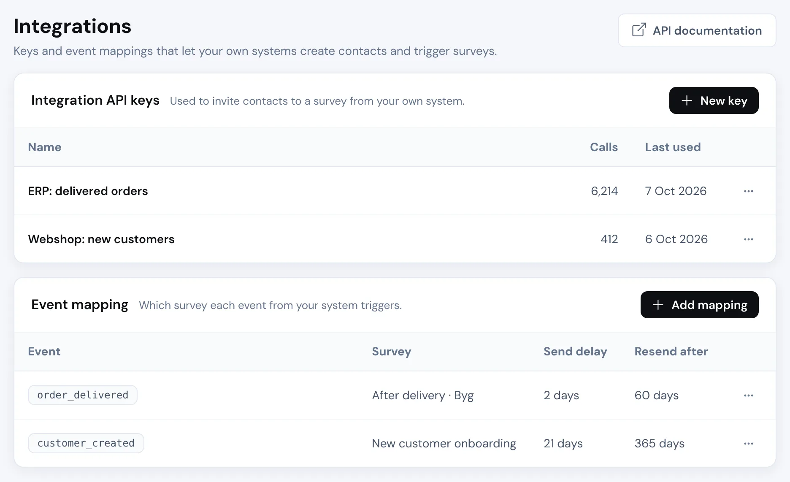The height and width of the screenshot is (482, 790).
Task: Open more options for ERP: delivered orders
Action: point(748,191)
